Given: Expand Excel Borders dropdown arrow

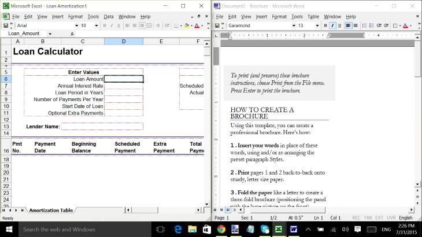Looking at the screenshot, I should (181, 25).
